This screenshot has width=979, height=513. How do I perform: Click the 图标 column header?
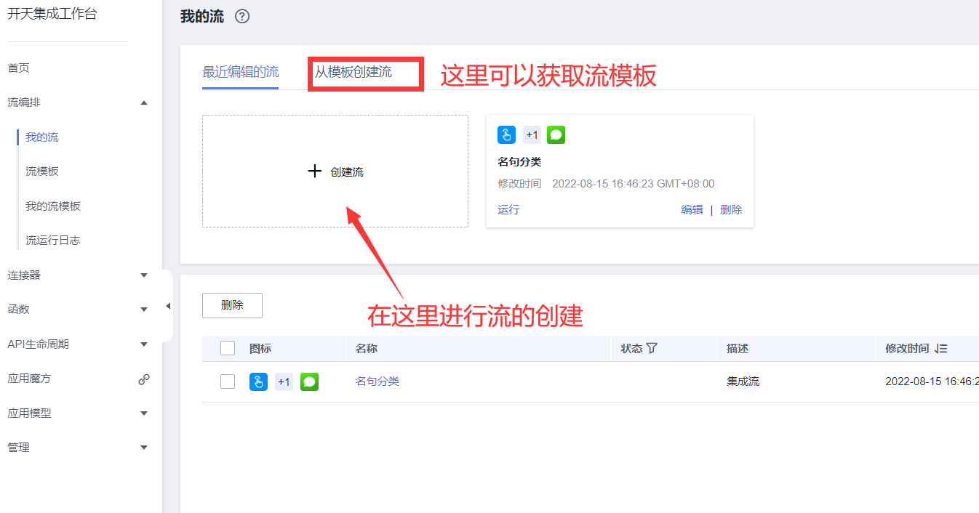(x=260, y=349)
